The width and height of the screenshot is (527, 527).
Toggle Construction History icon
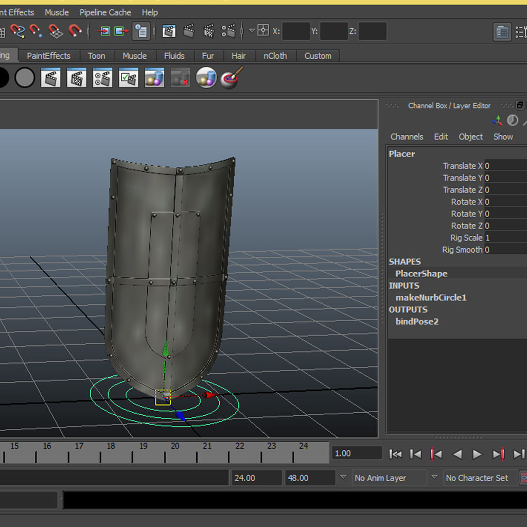click(141, 31)
